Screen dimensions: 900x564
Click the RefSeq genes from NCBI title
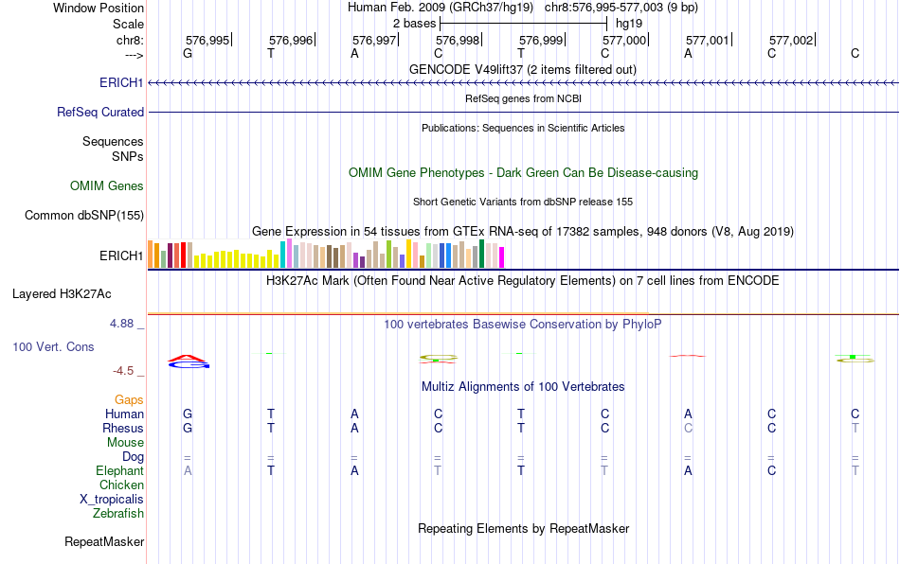(524, 98)
